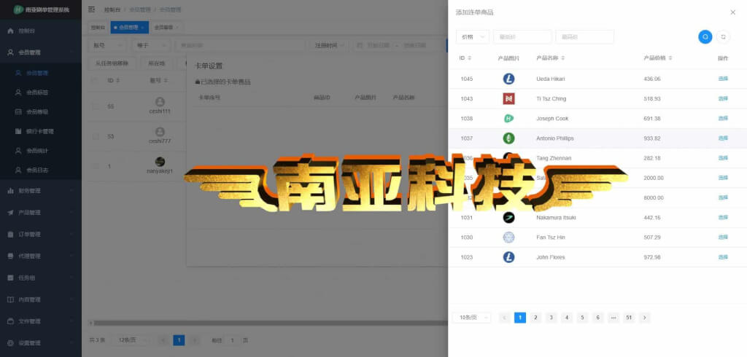Open product image of John Flores
The height and width of the screenshot is (357, 747).
(x=508, y=257)
